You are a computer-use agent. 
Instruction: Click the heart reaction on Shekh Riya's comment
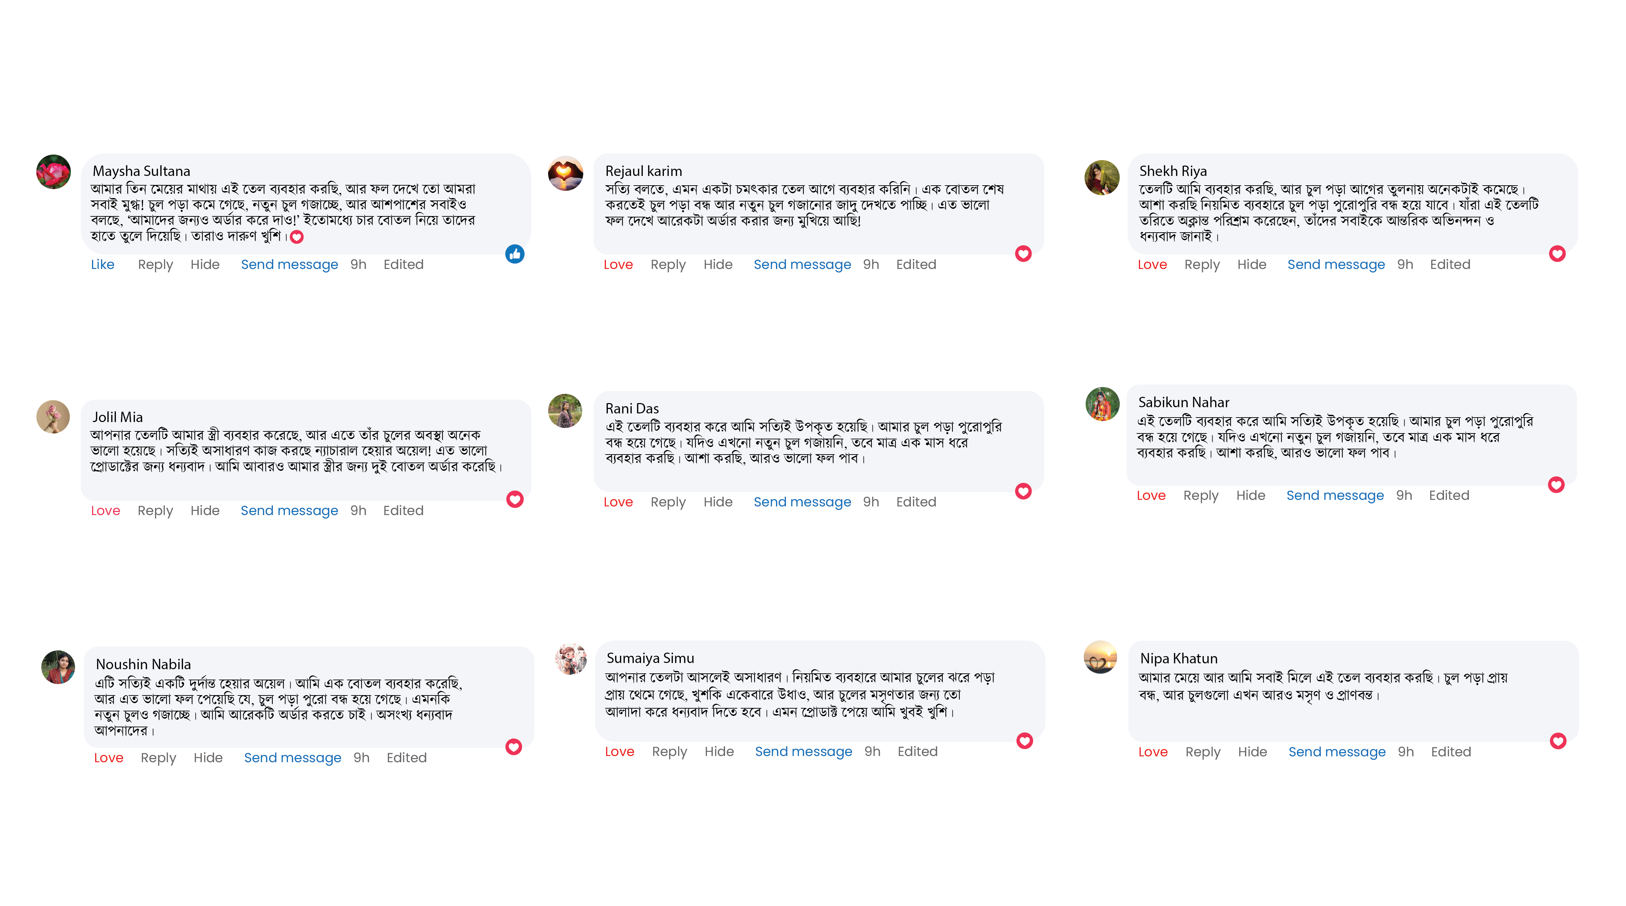coord(1557,254)
